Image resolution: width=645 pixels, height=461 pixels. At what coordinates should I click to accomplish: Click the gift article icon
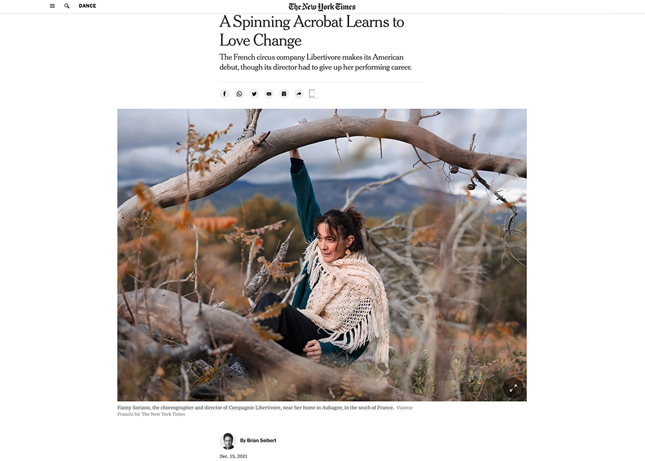(x=284, y=94)
